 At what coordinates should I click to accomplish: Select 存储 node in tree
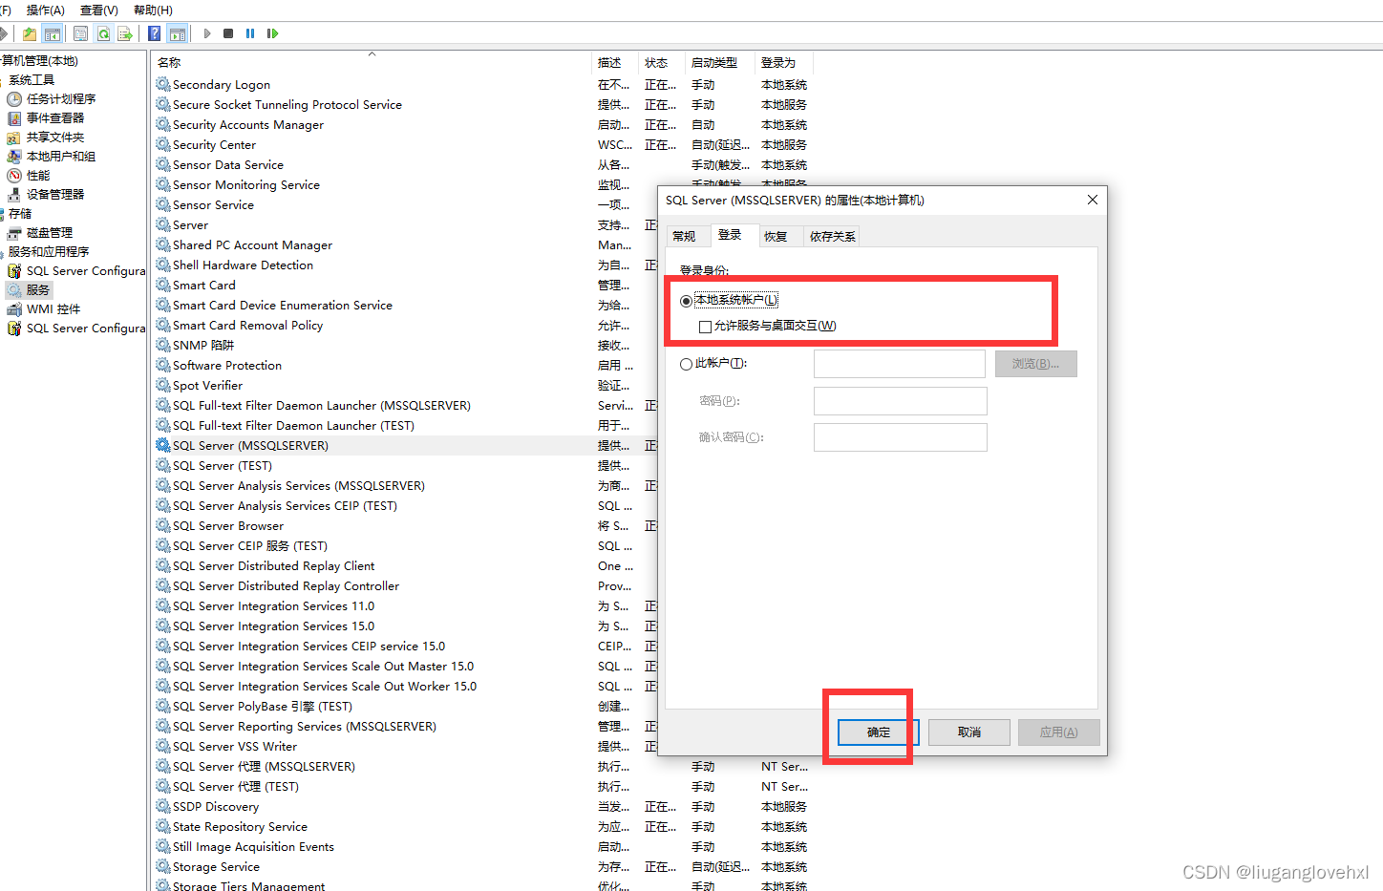click(x=20, y=214)
